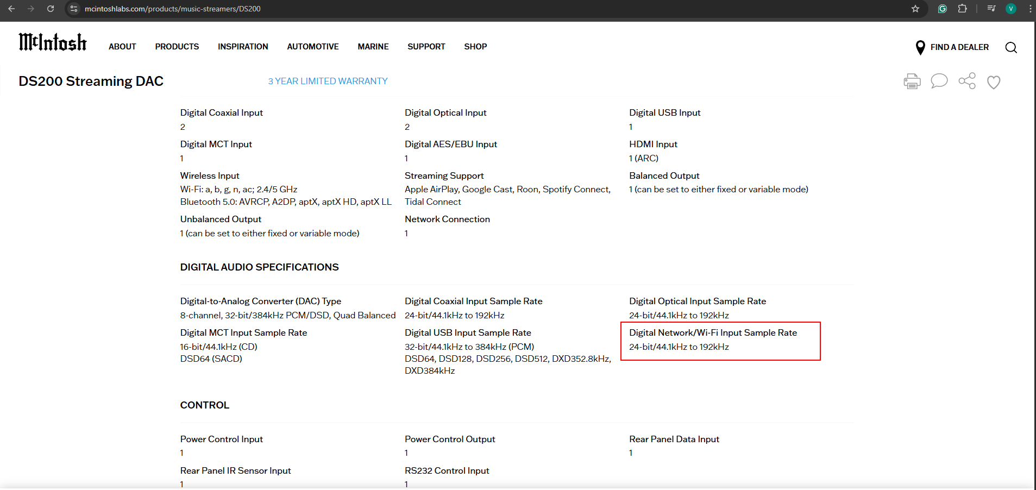Click the Digital Network/Wi-Fi Input Sample Rate label
1036x490 pixels.
click(x=713, y=332)
